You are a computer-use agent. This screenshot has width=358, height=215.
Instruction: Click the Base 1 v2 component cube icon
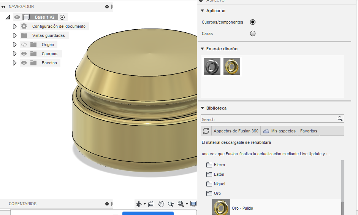click(x=27, y=17)
